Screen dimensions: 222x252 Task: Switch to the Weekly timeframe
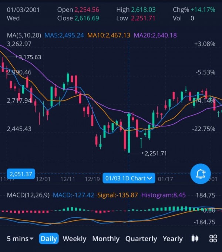pyautogui.click(x=75, y=239)
